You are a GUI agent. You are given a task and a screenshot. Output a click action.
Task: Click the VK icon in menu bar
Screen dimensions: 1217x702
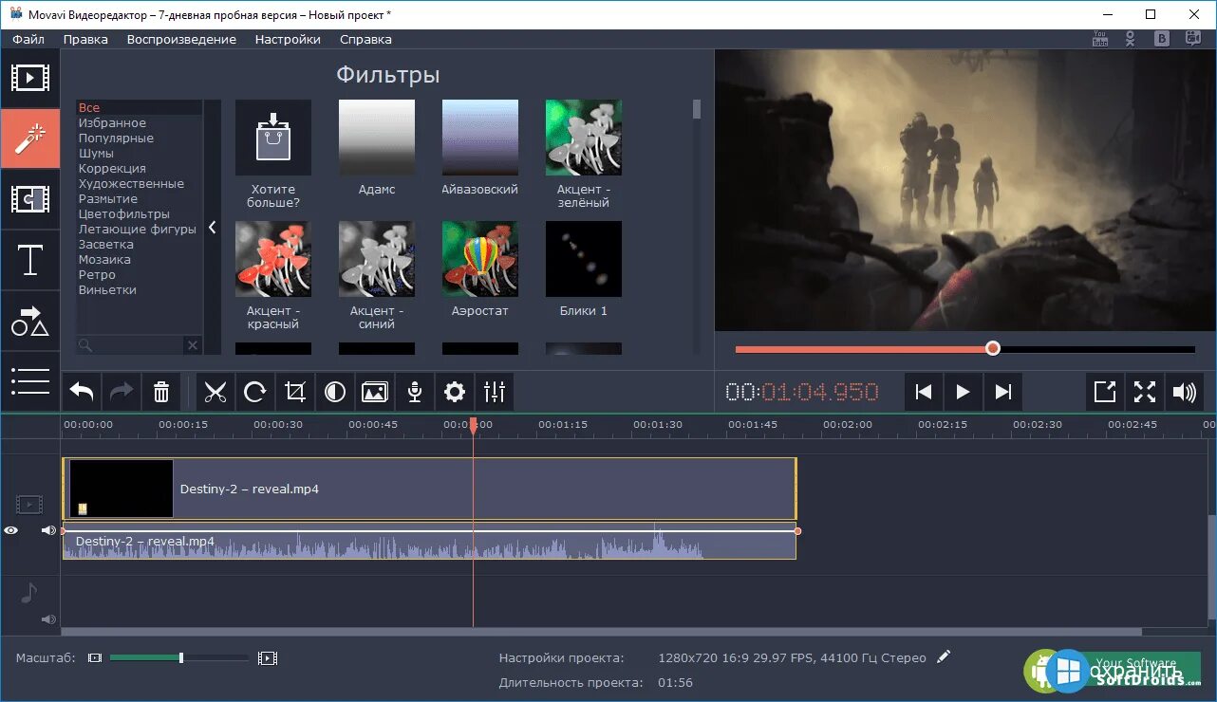[x=1161, y=39]
